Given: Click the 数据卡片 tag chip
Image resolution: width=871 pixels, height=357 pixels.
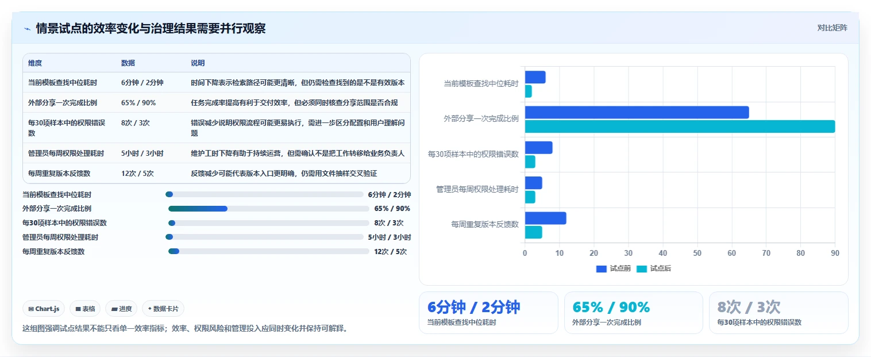Looking at the screenshot, I should coord(163,309).
